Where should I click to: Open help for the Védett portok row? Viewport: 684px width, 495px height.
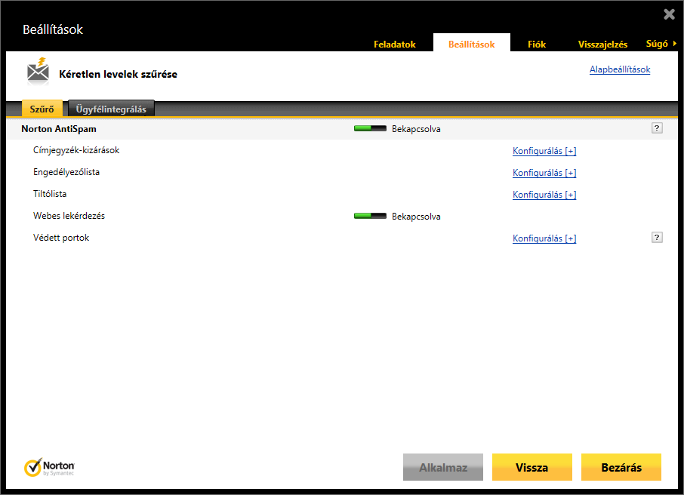click(657, 237)
